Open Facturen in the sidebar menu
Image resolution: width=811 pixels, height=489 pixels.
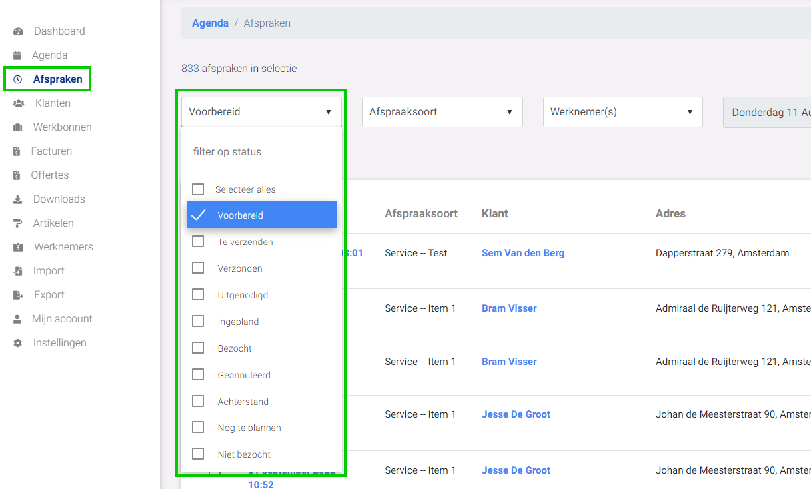point(51,151)
